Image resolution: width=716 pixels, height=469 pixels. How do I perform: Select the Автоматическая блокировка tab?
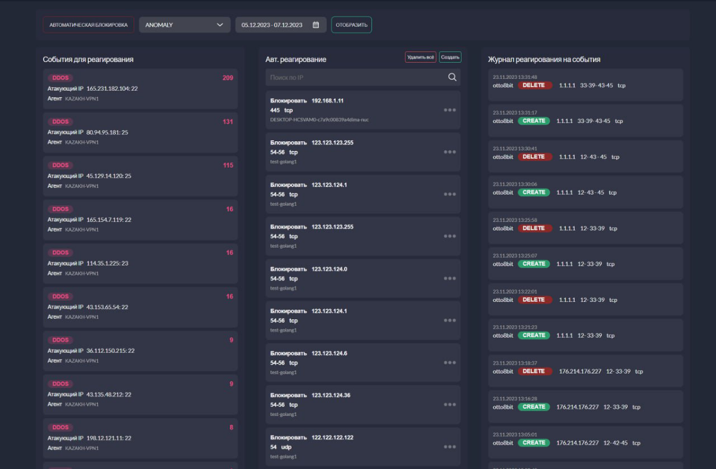click(88, 24)
